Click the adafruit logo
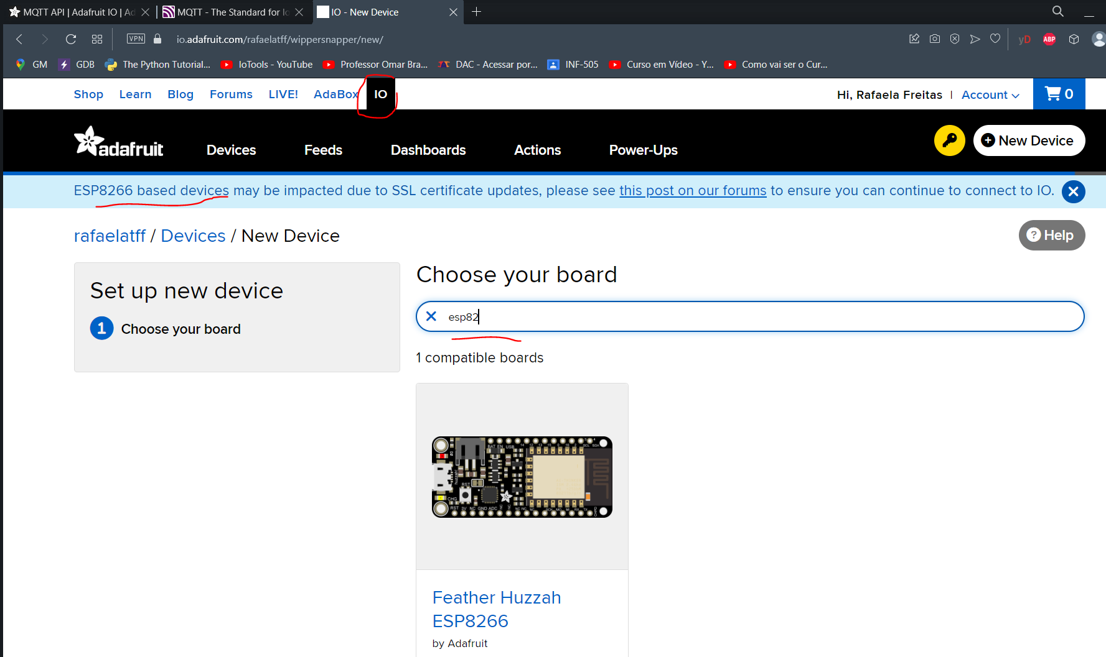1106x657 pixels. coord(118,142)
